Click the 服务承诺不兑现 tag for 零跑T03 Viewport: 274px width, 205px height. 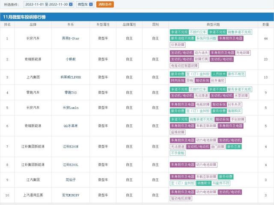(239, 89)
